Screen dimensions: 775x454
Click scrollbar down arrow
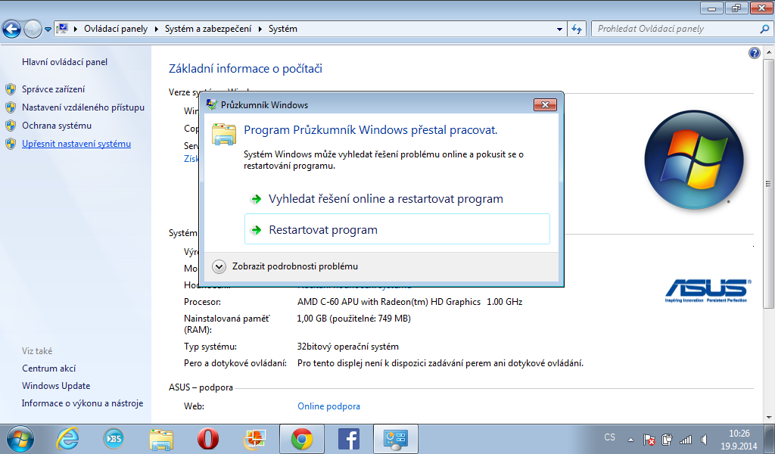click(x=769, y=418)
